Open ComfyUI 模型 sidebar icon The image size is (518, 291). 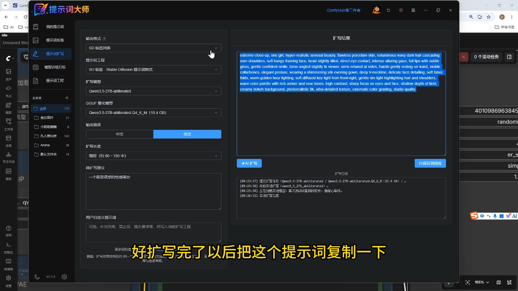[8, 108]
